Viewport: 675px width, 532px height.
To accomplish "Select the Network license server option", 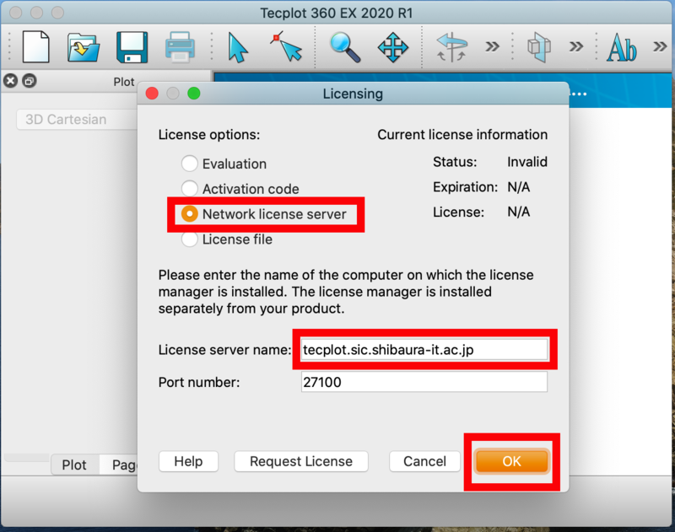I will pos(264,214).
